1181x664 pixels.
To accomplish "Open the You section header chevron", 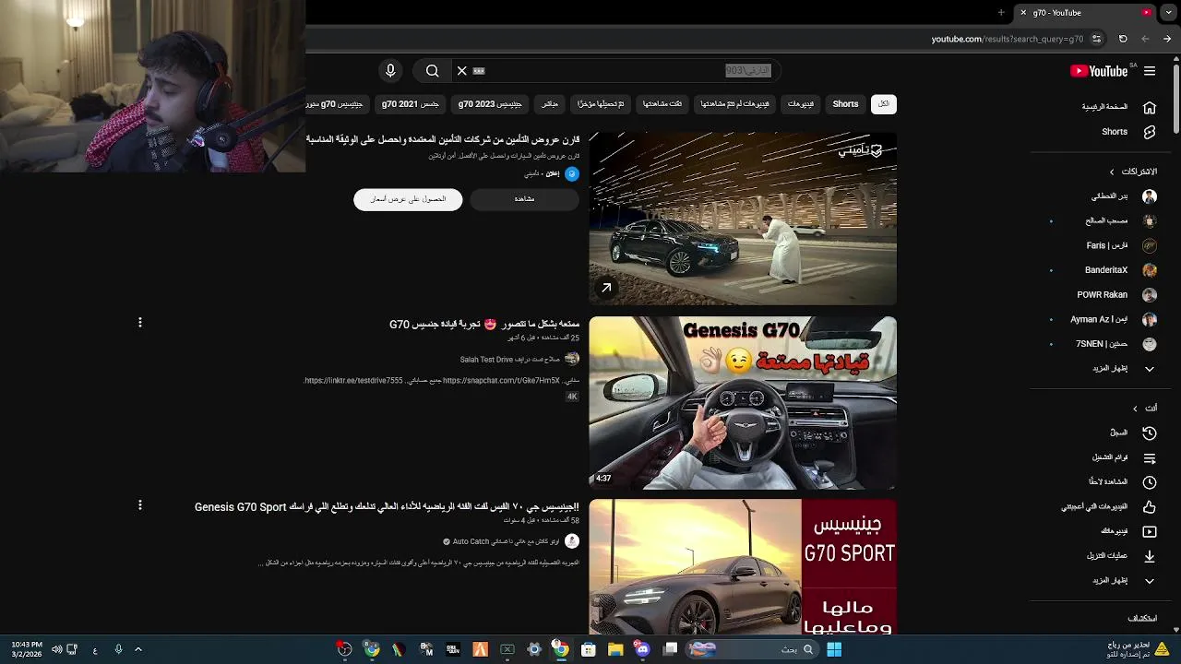I will tap(1135, 409).
